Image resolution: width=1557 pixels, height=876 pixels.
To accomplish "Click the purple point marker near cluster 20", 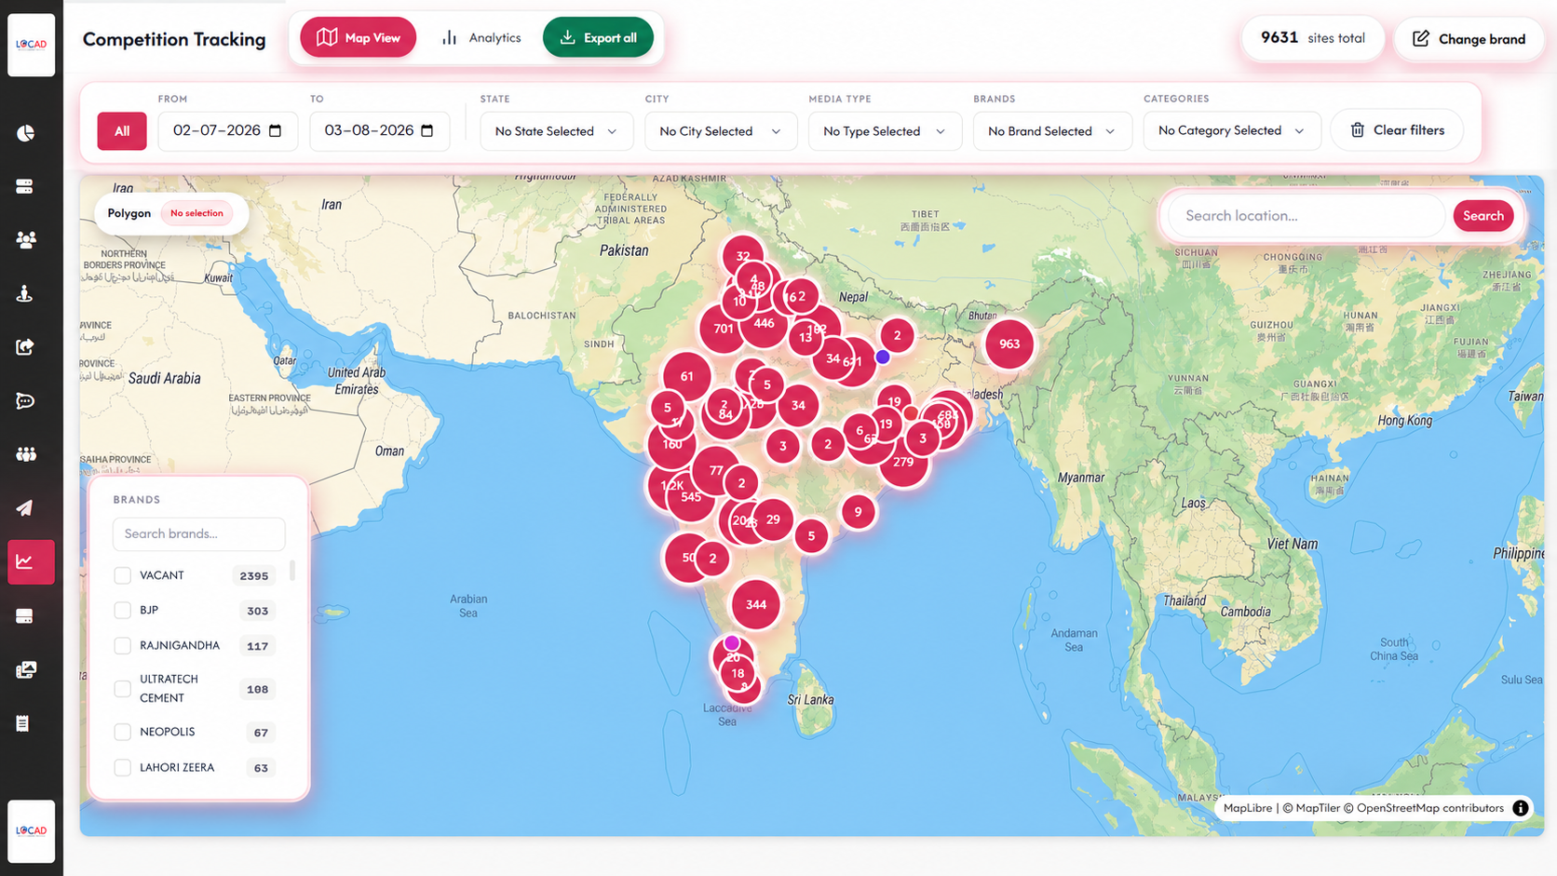I will tap(732, 642).
